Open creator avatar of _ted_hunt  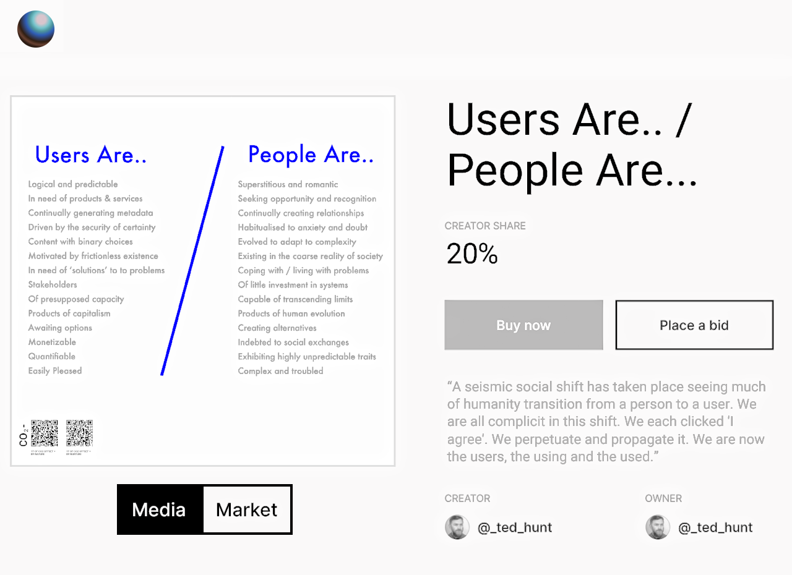pos(457,527)
